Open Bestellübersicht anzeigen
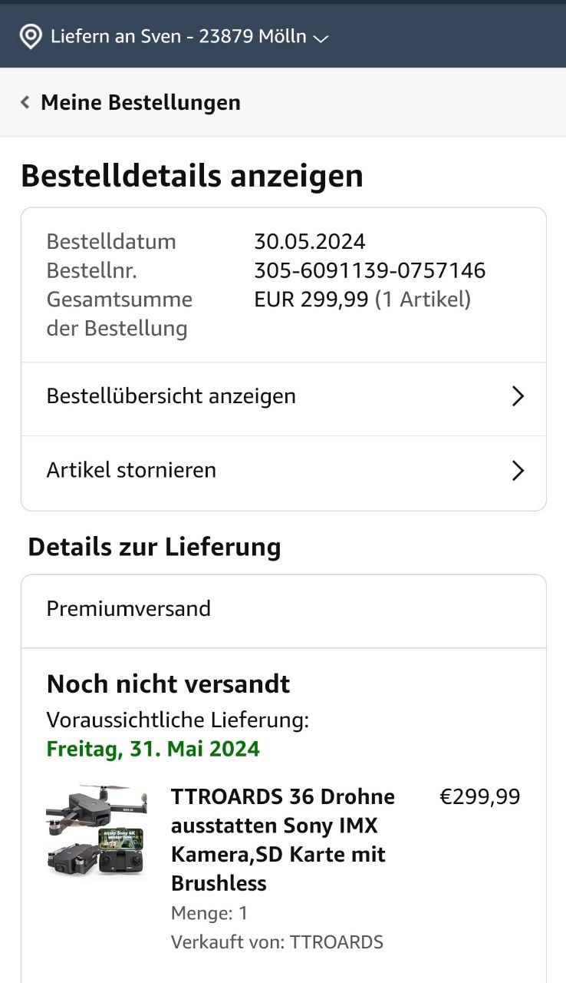Viewport: 566px width, 983px height. point(171,396)
